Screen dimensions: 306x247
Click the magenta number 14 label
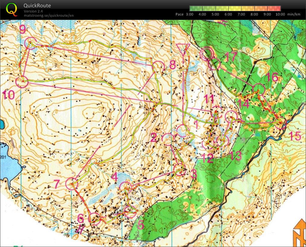pos(244,104)
